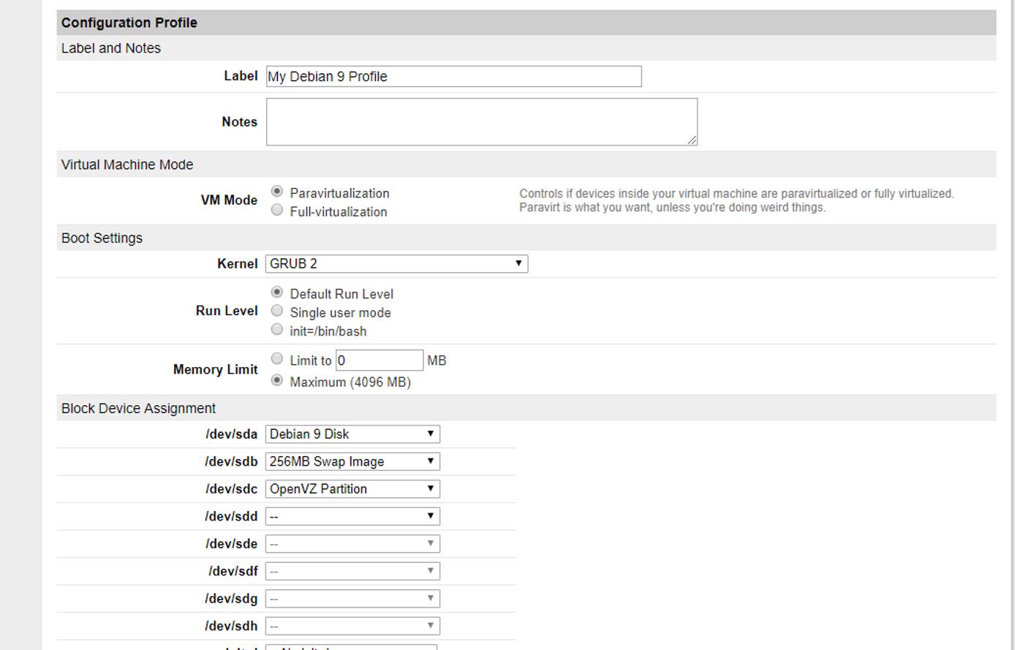Select the Paravirtualization VM mode
Image resolution: width=1015 pixels, height=650 pixels.
pos(276,192)
